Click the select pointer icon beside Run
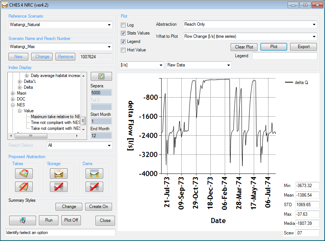 22,220
